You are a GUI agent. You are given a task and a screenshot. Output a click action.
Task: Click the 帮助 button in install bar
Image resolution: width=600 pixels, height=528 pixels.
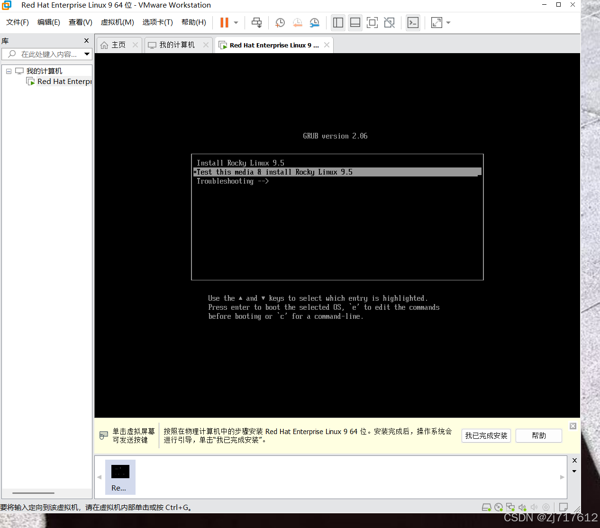pyautogui.click(x=539, y=435)
